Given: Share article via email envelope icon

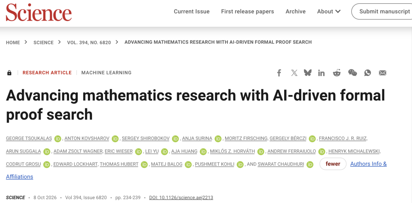Looking at the screenshot, I should [x=383, y=73].
